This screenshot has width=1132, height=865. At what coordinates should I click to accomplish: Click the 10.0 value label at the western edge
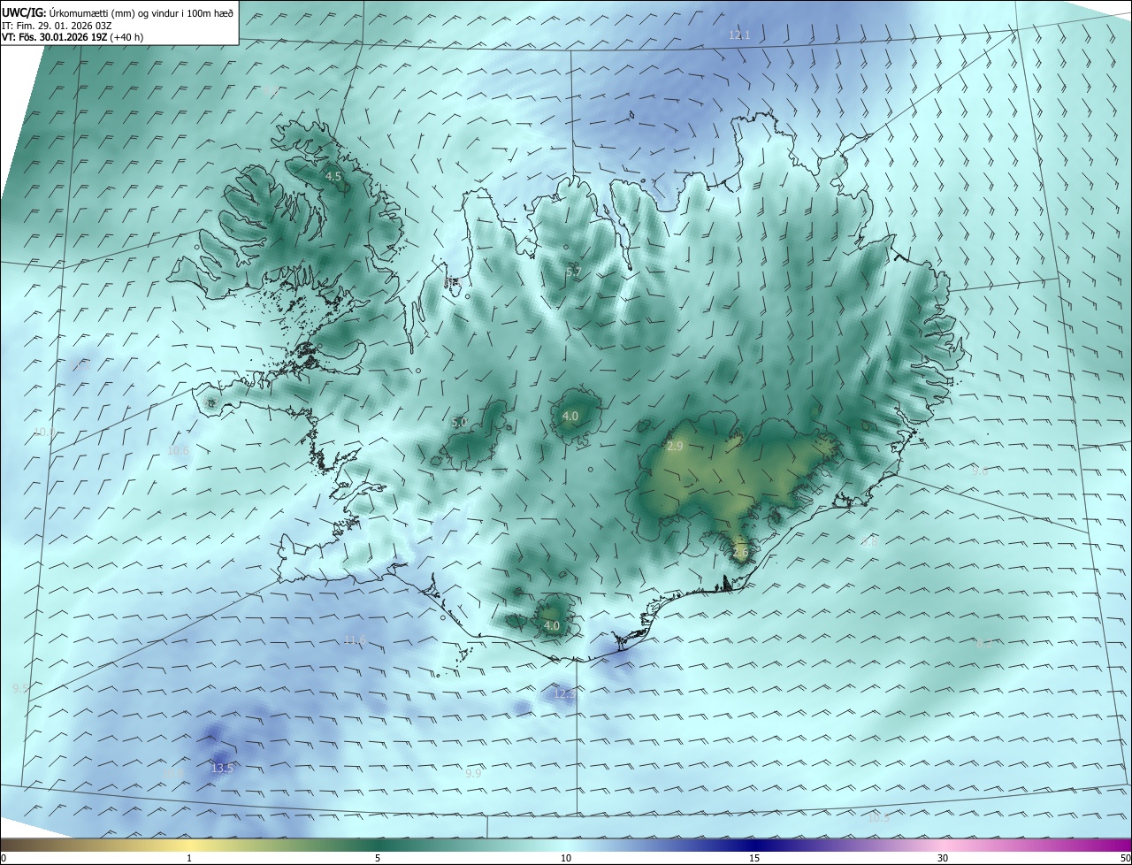[x=44, y=432]
